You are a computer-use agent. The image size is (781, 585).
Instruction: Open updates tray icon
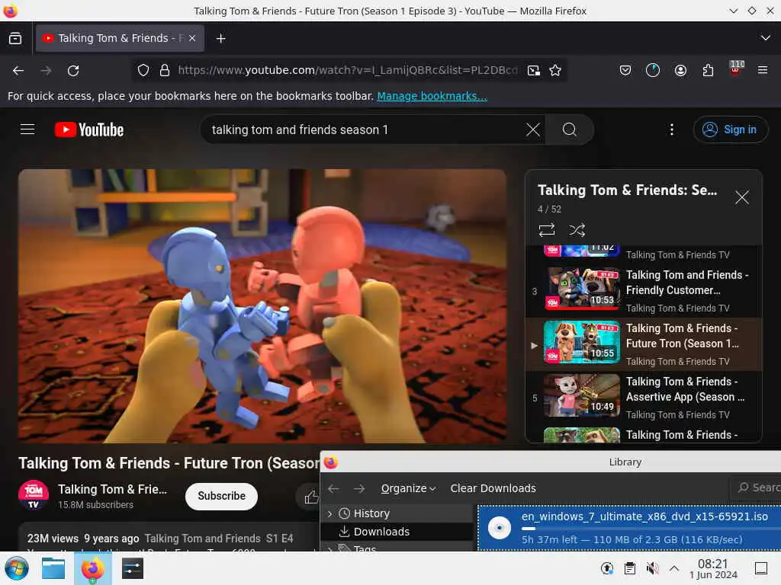(x=606, y=568)
